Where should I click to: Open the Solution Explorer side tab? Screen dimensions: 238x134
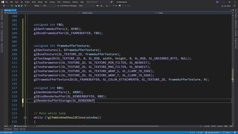pos(2,15)
